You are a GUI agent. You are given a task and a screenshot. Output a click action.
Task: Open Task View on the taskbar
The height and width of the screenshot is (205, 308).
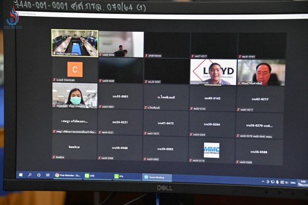coord(48,175)
